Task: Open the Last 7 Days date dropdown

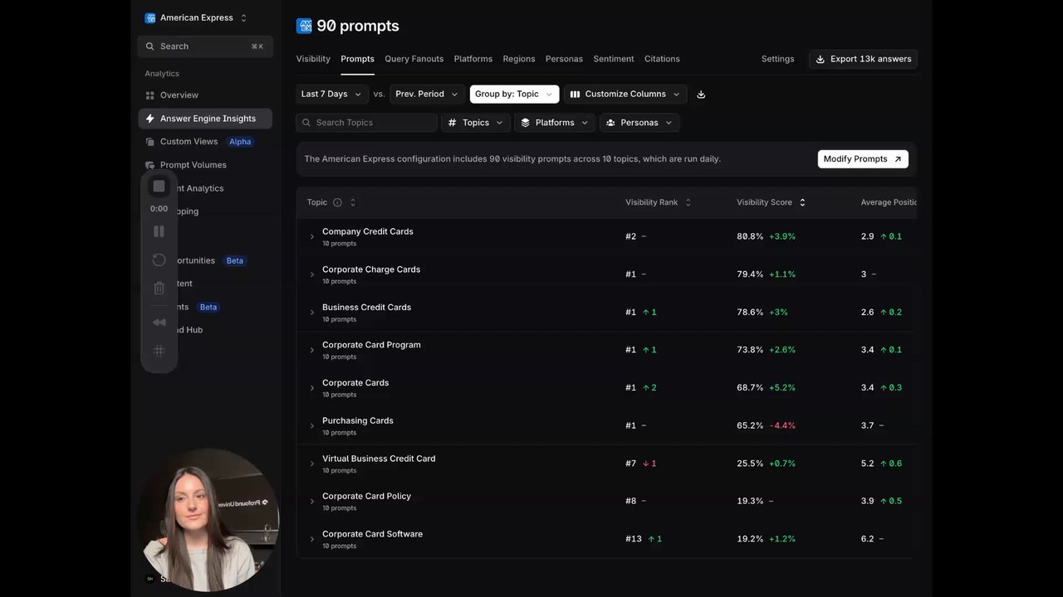Action: (x=332, y=95)
